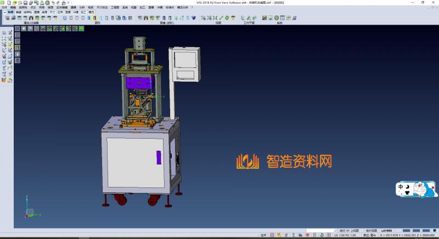This screenshot has height=239, width=439.
Task: Open the 文件 menu
Action: 4,7
